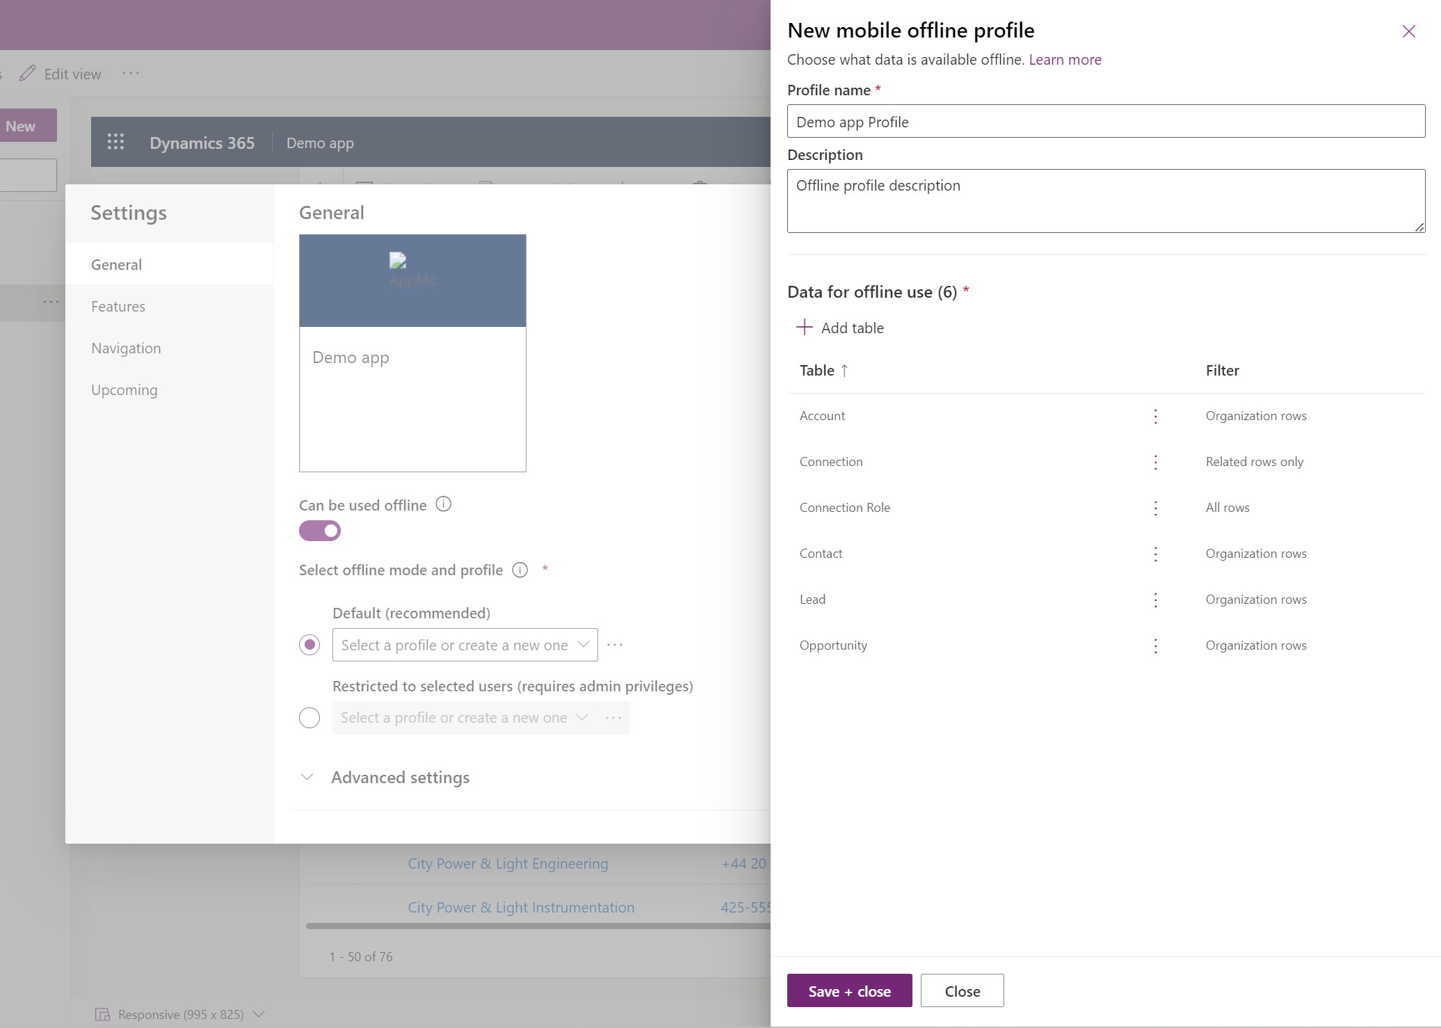Click the Learn more link in offline profile
This screenshot has width=1441, height=1028.
(x=1065, y=58)
